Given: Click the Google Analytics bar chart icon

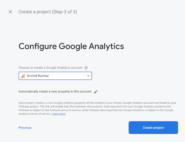Looking at the screenshot, I should pos(23,76).
